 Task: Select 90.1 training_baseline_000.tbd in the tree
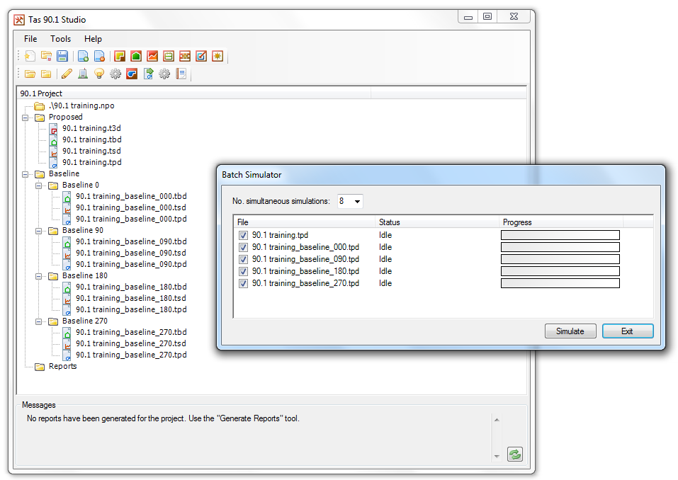click(x=132, y=196)
